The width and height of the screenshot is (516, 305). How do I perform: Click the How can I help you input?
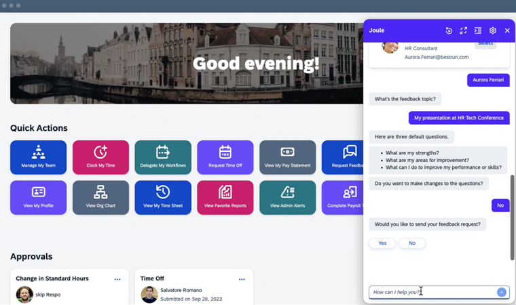coord(432,292)
